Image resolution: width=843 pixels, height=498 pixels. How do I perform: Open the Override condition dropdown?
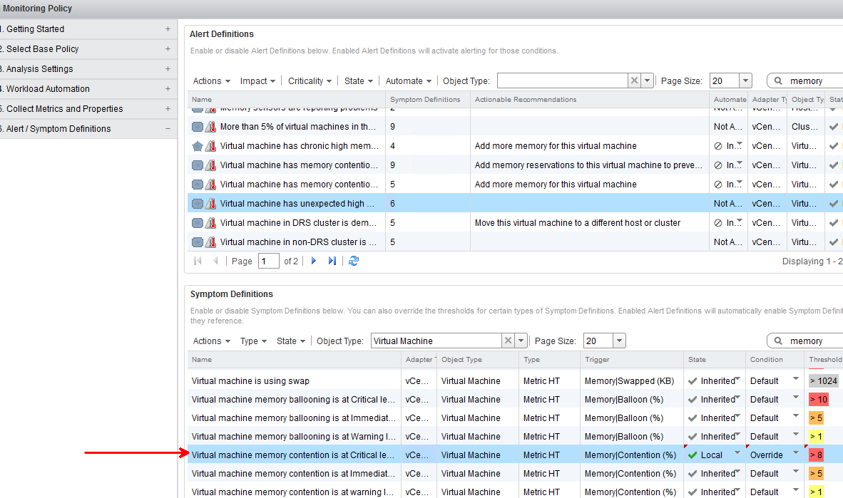[796, 453]
